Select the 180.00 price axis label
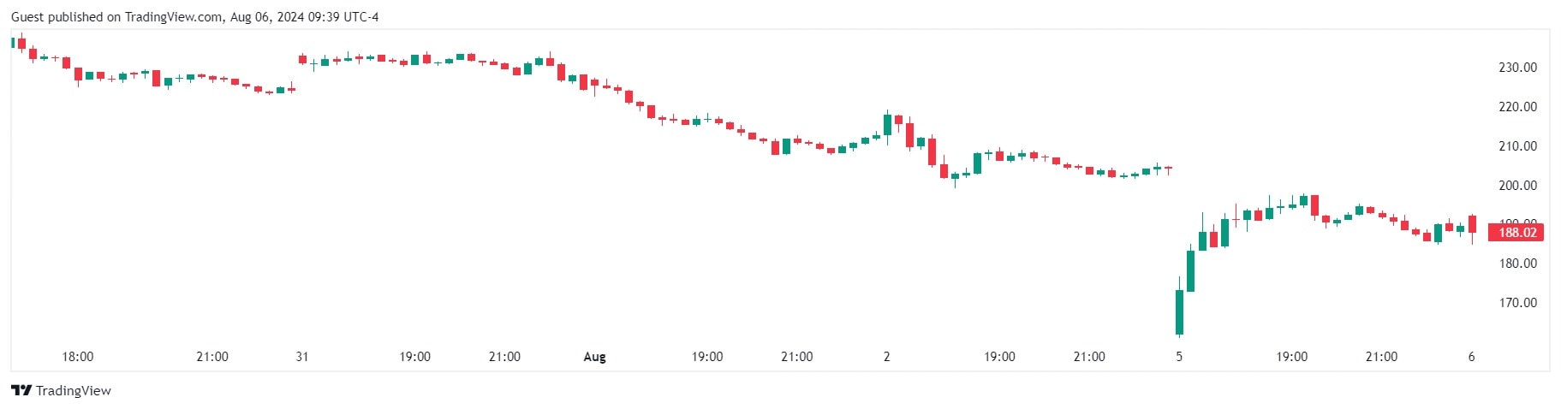Screen dimensions: 1561x409 pyautogui.click(x=1517, y=264)
